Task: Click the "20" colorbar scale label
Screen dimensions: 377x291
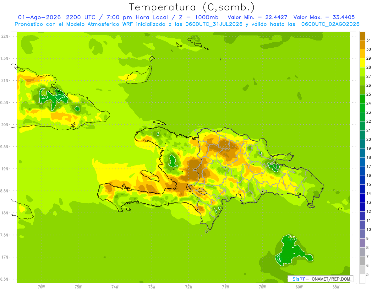Action: click(x=369, y=139)
